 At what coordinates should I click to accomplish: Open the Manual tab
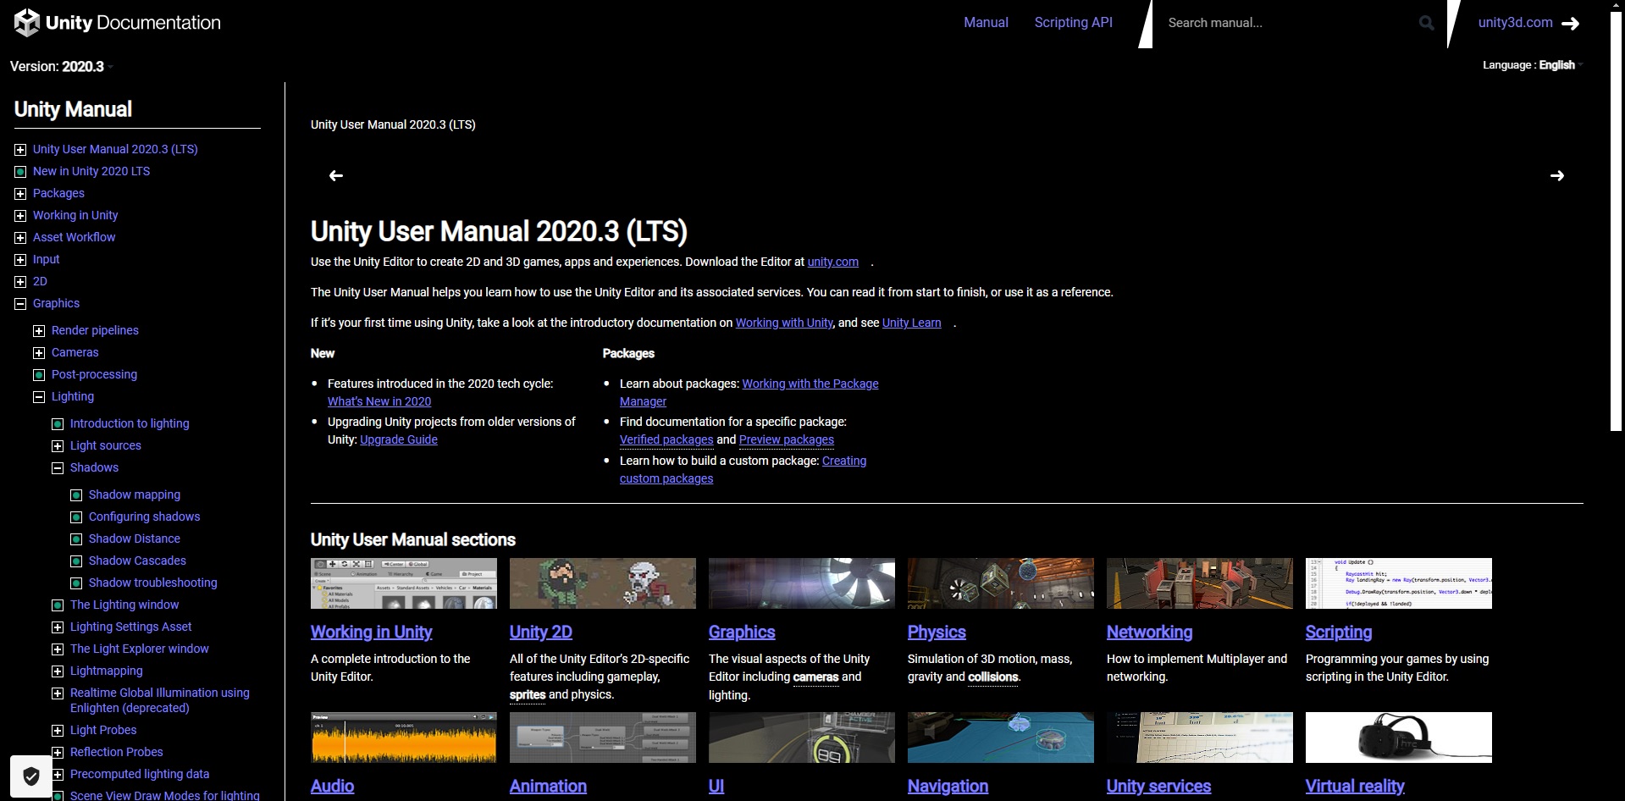pyautogui.click(x=986, y=23)
